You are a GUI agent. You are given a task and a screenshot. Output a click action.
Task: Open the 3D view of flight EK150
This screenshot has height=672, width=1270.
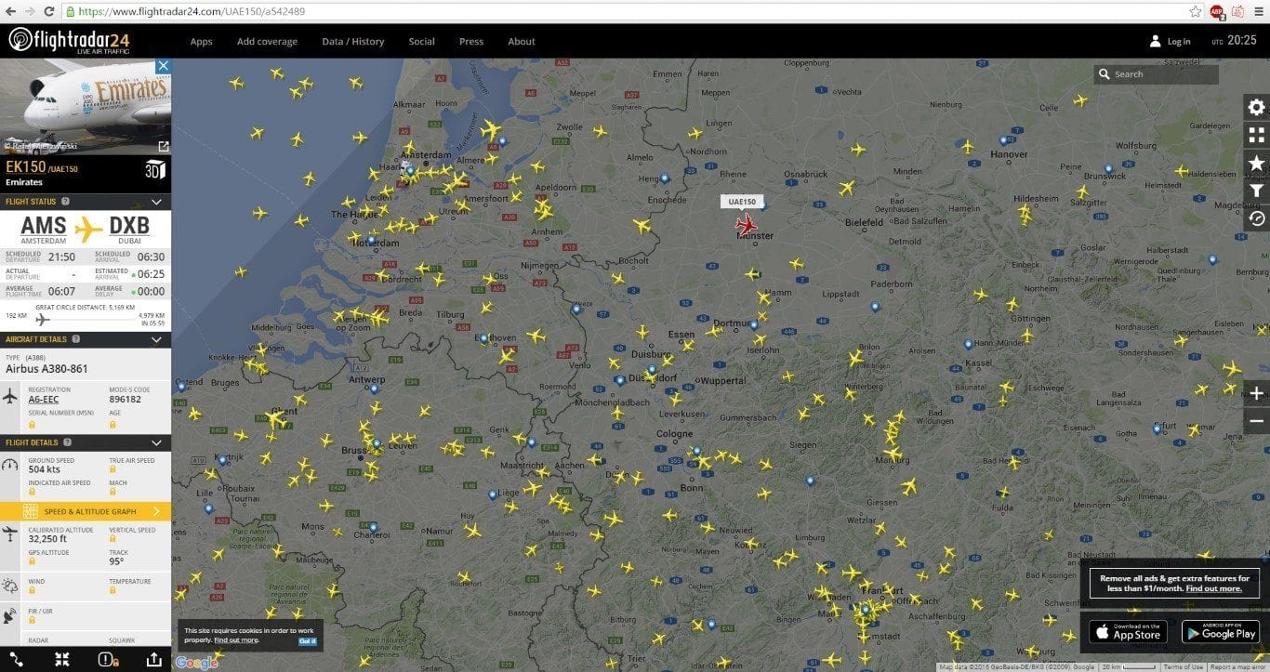click(x=154, y=169)
